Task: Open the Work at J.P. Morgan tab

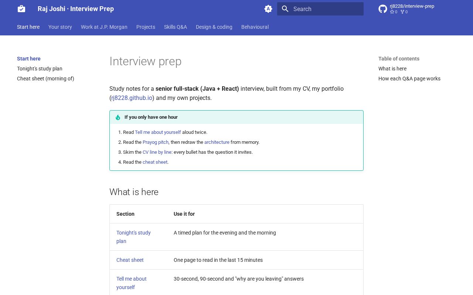Action: (104, 27)
